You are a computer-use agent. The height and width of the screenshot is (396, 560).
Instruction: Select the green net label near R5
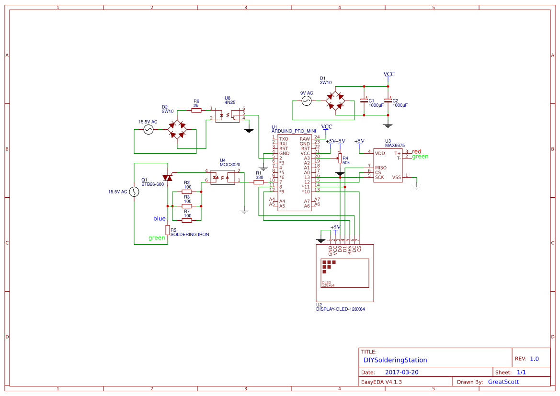click(x=156, y=238)
